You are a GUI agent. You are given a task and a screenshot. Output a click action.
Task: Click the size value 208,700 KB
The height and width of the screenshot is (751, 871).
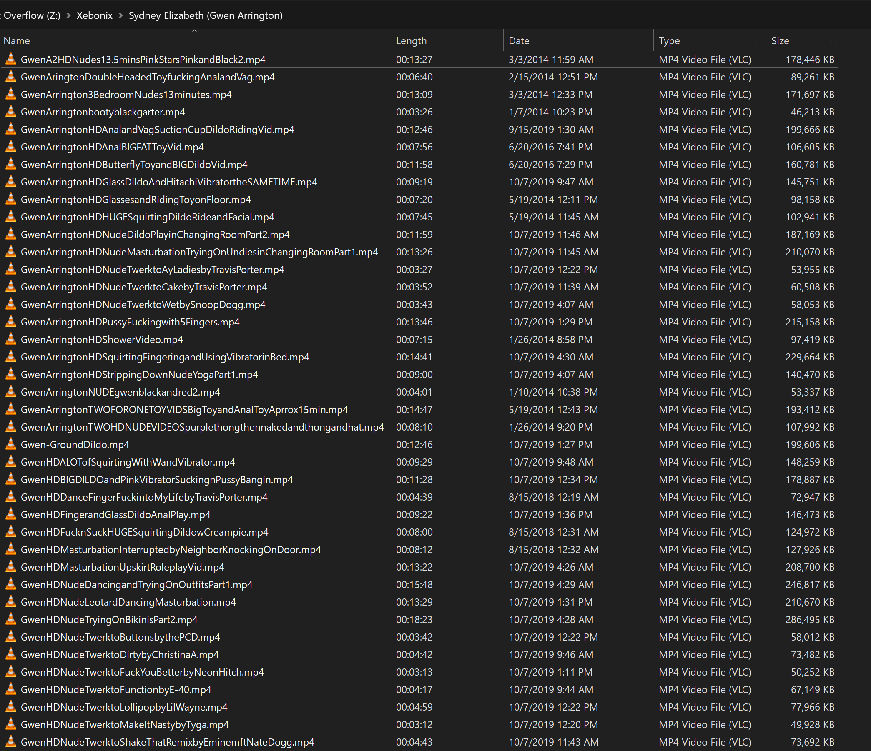810,567
